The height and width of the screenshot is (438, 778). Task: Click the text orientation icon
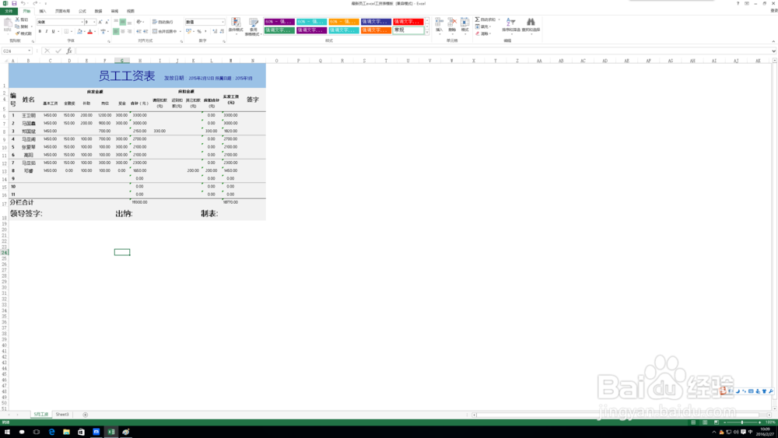[139, 22]
